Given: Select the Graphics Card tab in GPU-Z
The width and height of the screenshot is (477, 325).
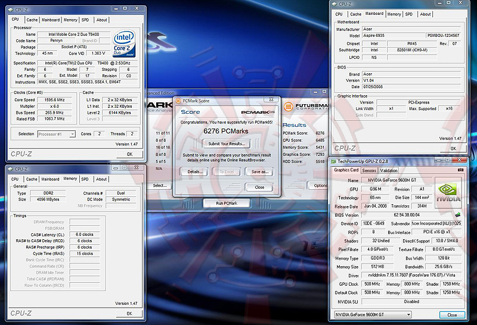Looking at the screenshot, I should point(346,170).
